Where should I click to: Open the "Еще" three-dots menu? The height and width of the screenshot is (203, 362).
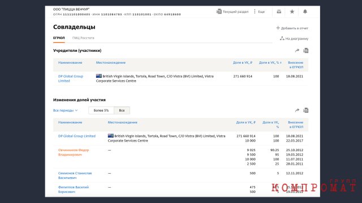click(259, 11)
